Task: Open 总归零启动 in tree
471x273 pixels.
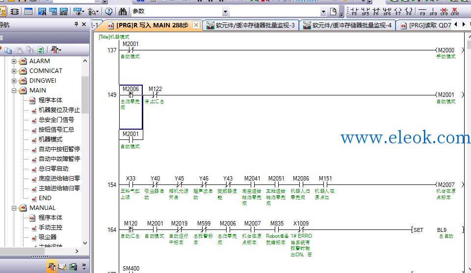Action: [53, 169]
